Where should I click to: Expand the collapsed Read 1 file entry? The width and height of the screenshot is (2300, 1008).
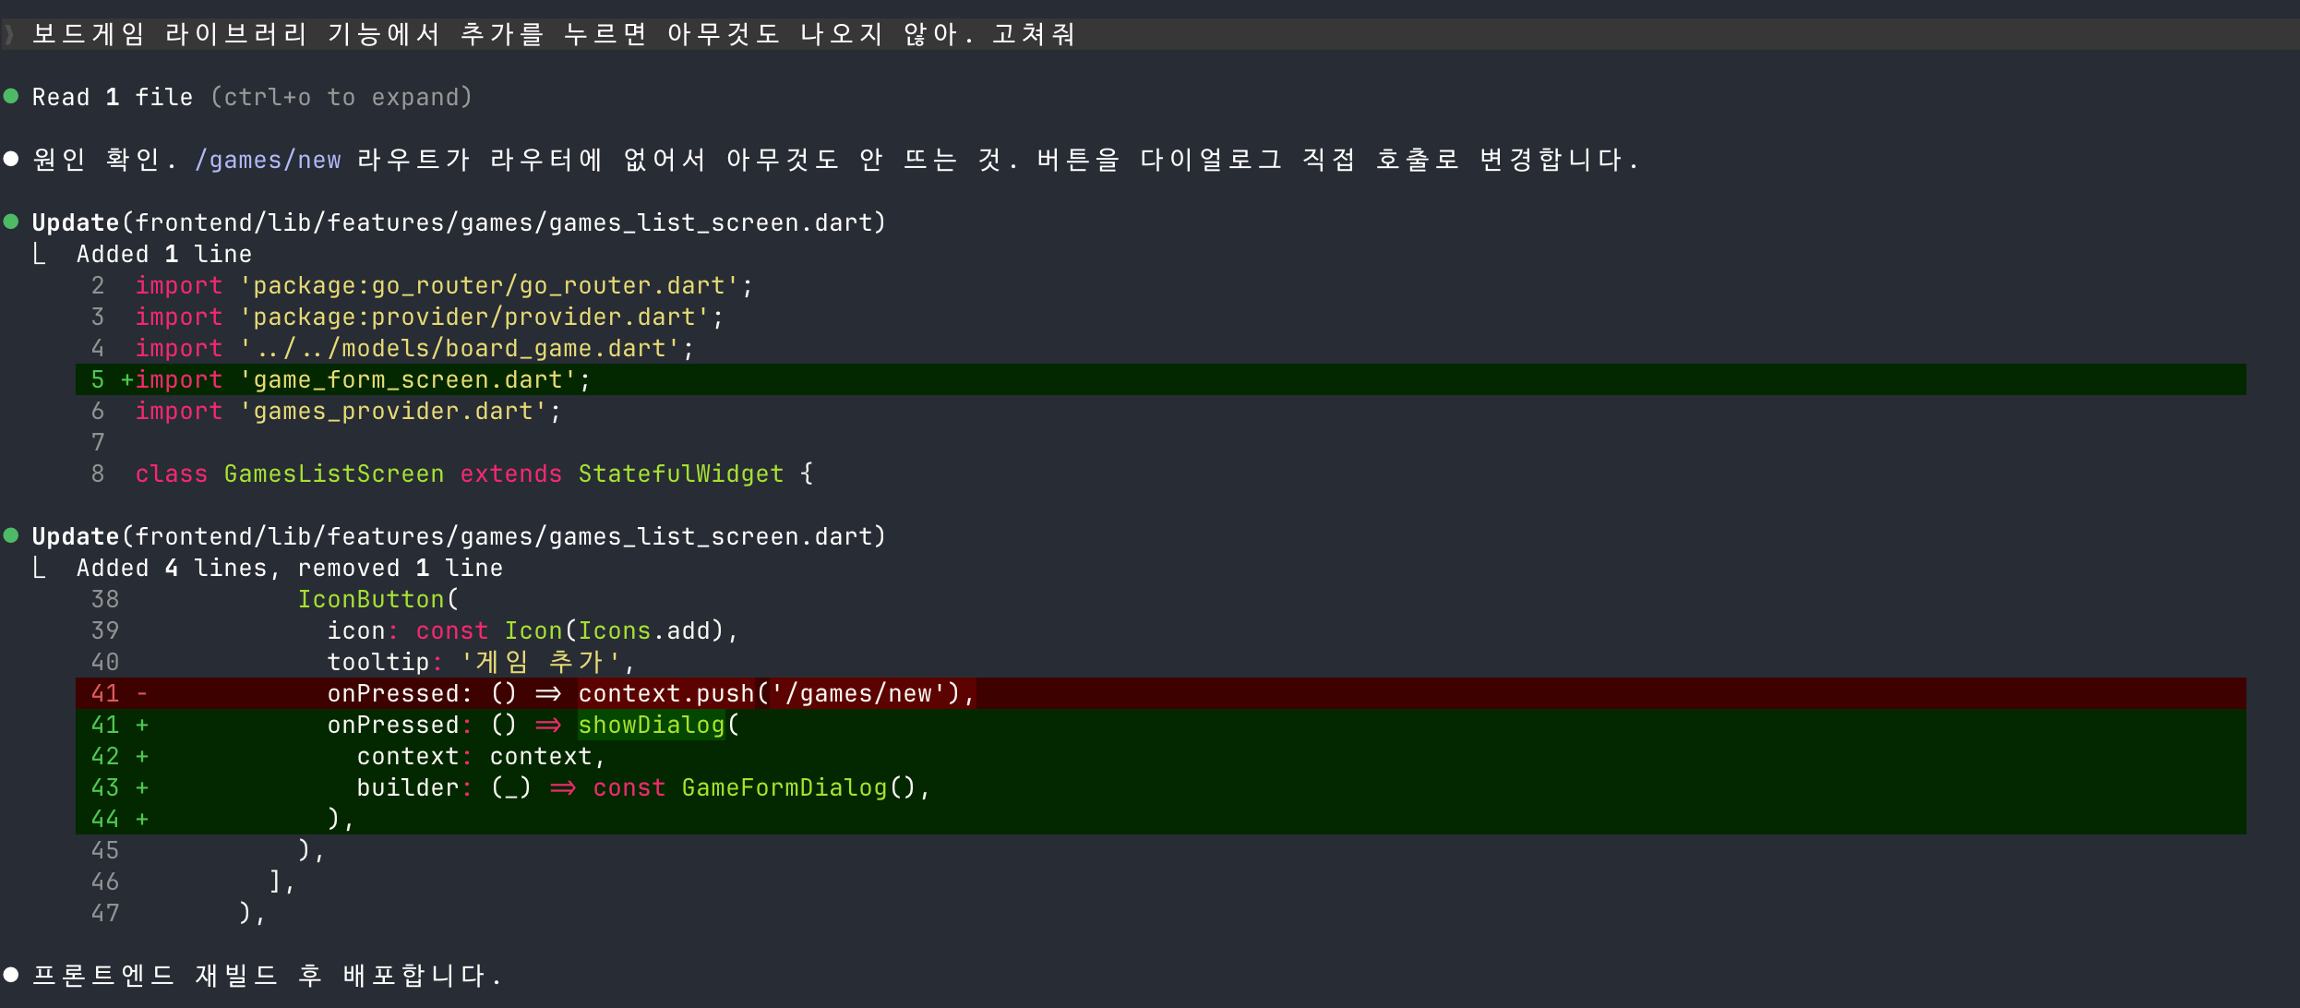point(113,97)
